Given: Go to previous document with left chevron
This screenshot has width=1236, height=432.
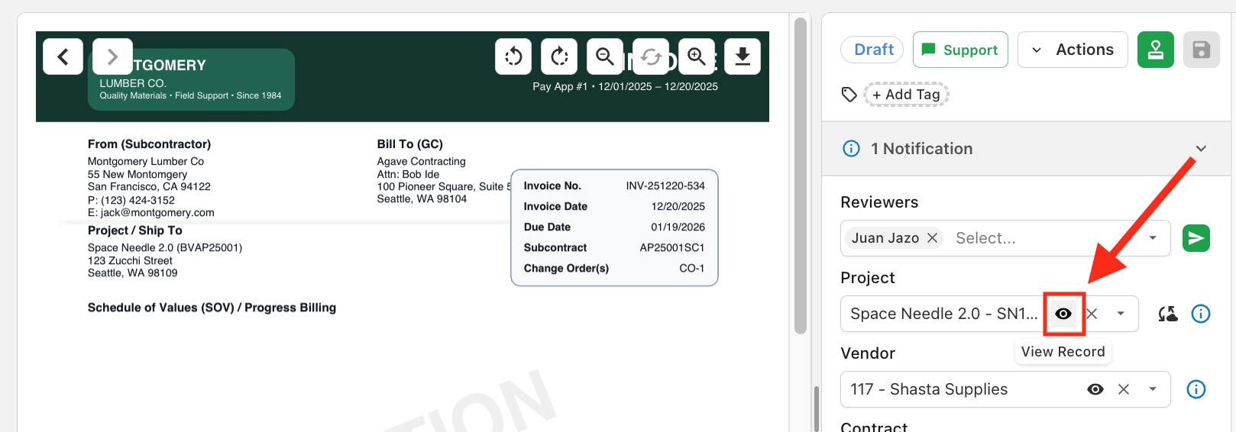Looking at the screenshot, I should coord(63,56).
